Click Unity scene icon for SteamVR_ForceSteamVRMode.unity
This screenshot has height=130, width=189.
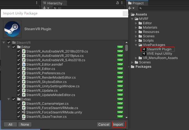pos(24,112)
